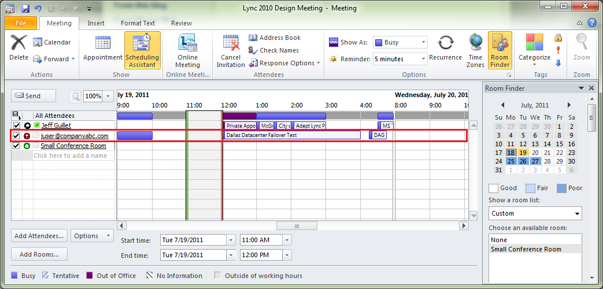
Task: Click the Adept Lync appointment block
Action: (309, 125)
